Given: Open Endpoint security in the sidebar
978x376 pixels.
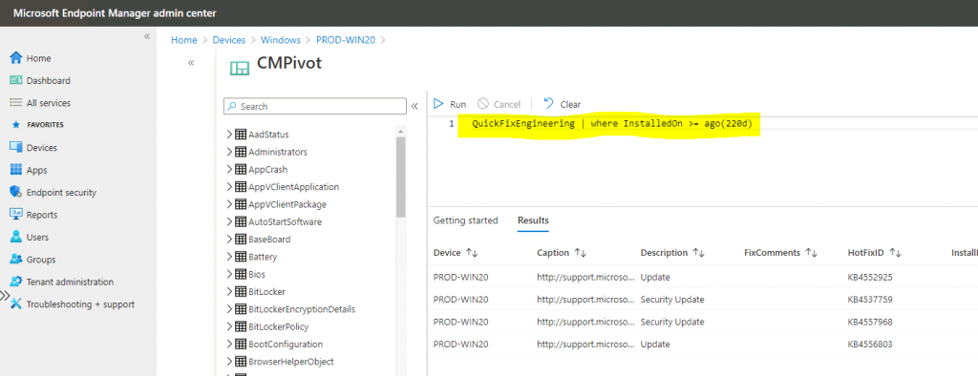Looking at the screenshot, I should [53, 193].
